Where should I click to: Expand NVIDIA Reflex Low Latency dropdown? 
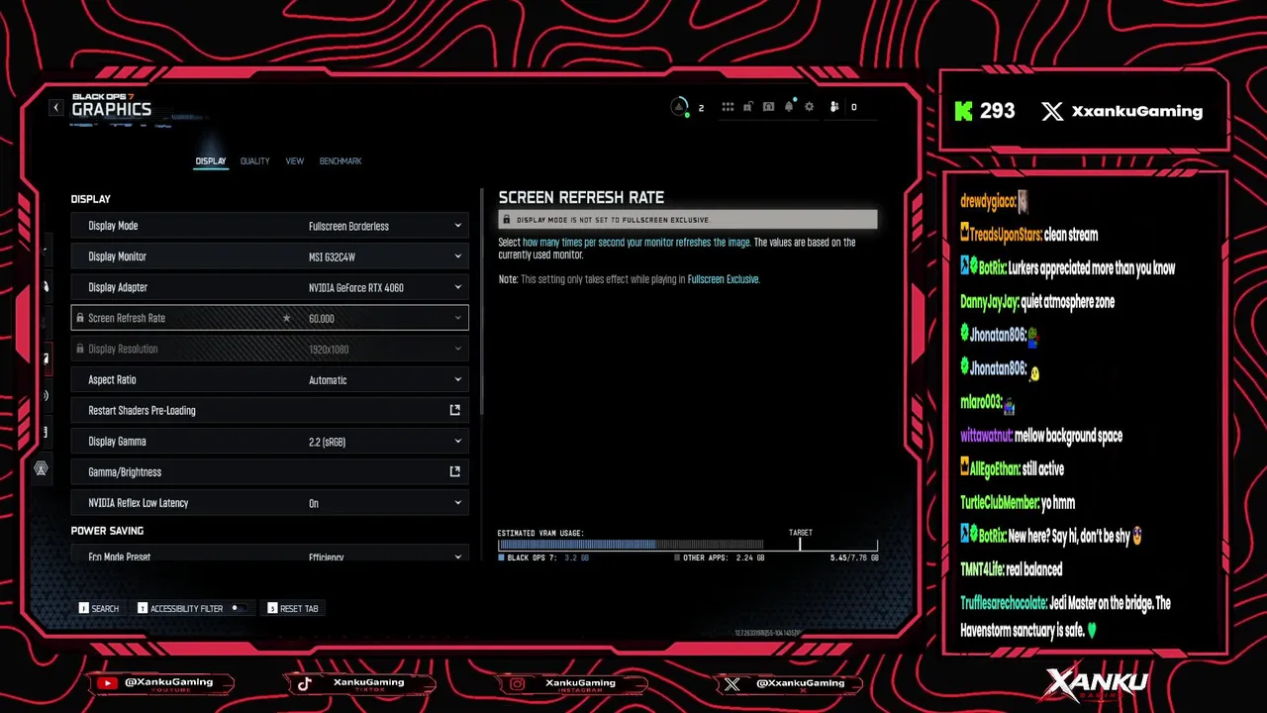click(x=457, y=503)
